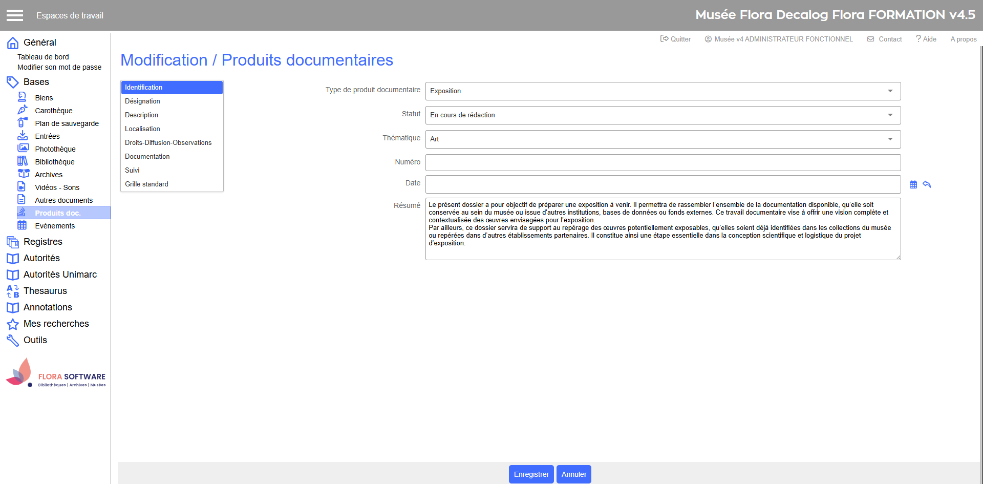Open the Type de produit documentaire dropdown
983x484 pixels.
[663, 91]
